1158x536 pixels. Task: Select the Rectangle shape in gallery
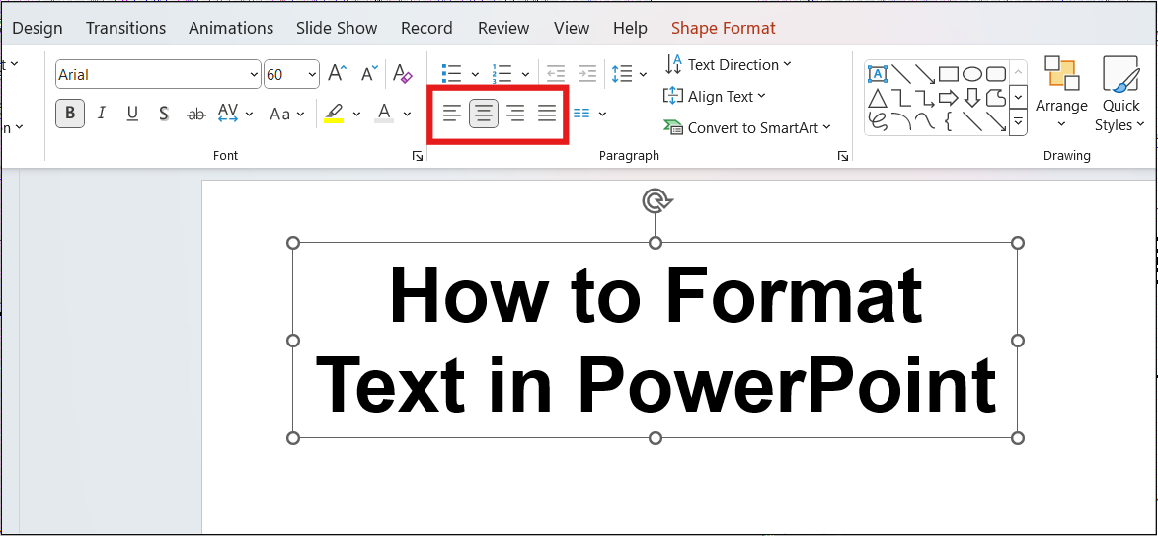tap(949, 74)
